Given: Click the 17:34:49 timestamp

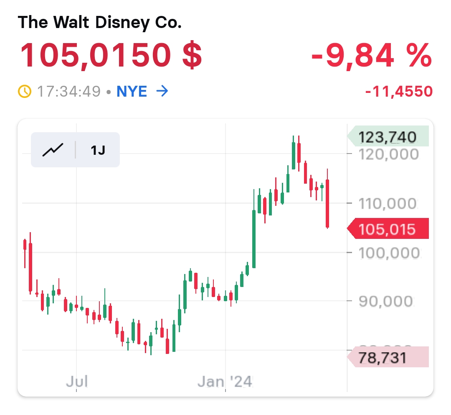Looking at the screenshot, I should point(69,91).
